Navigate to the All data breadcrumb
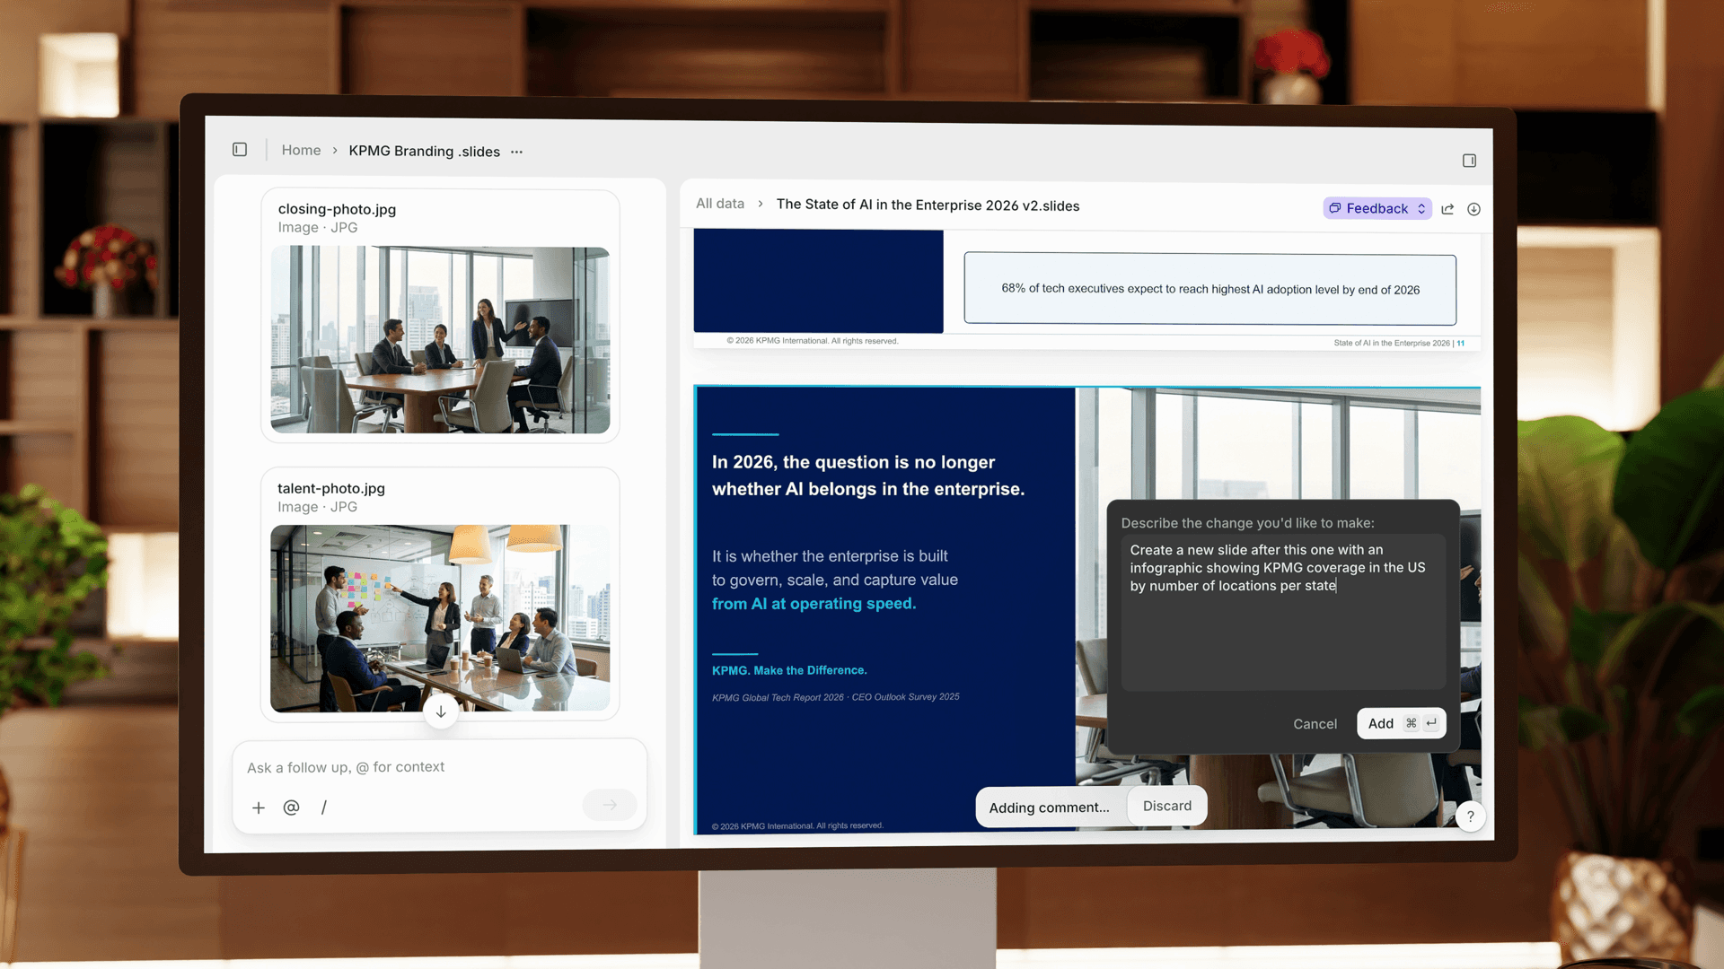Screen dimensions: 1724x969 719,204
